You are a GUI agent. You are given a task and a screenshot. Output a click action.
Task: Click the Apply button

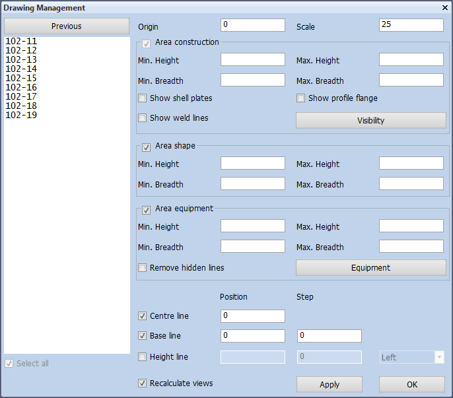pos(330,384)
